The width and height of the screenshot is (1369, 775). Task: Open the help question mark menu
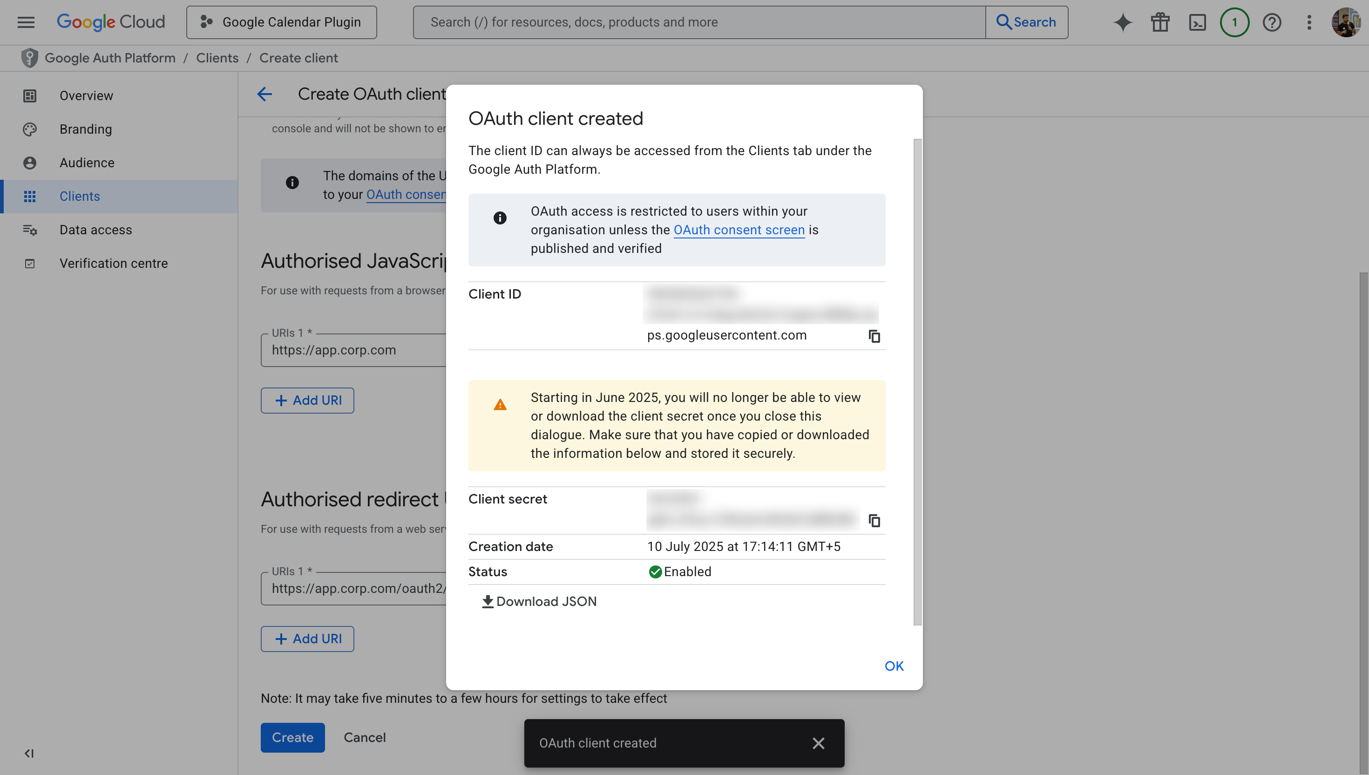pyautogui.click(x=1272, y=22)
